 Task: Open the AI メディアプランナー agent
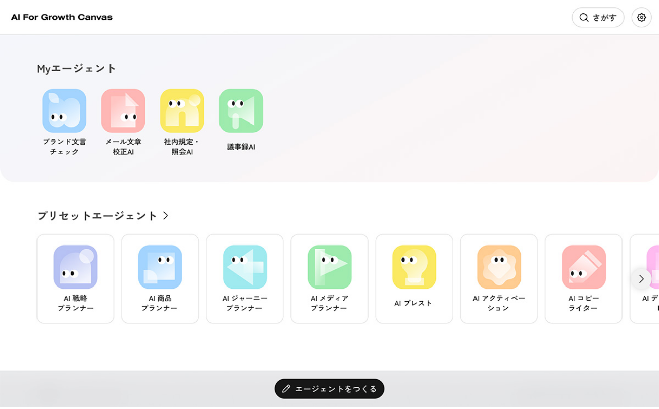tap(329, 277)
